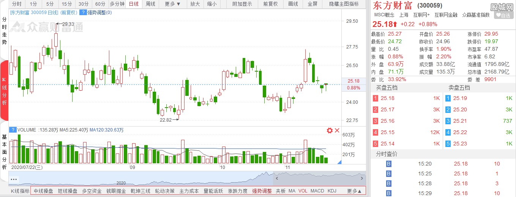The image size is (516, 197).
Task: Enable 轮动决策 indicator
Action: pos(165,191)
